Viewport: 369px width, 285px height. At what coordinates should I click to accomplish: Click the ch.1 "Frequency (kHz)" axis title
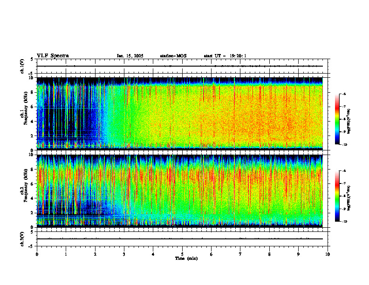coord(26,109)
